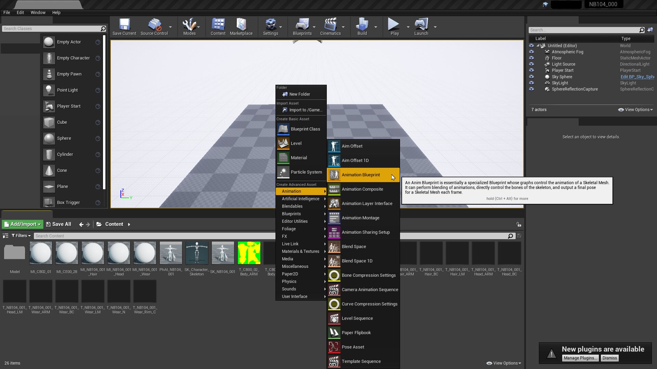Open the Filters dropdown in content browser

21,236
